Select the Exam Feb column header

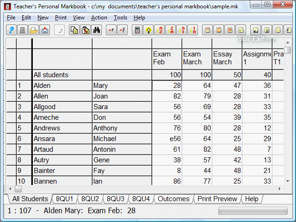coord(167,59)
